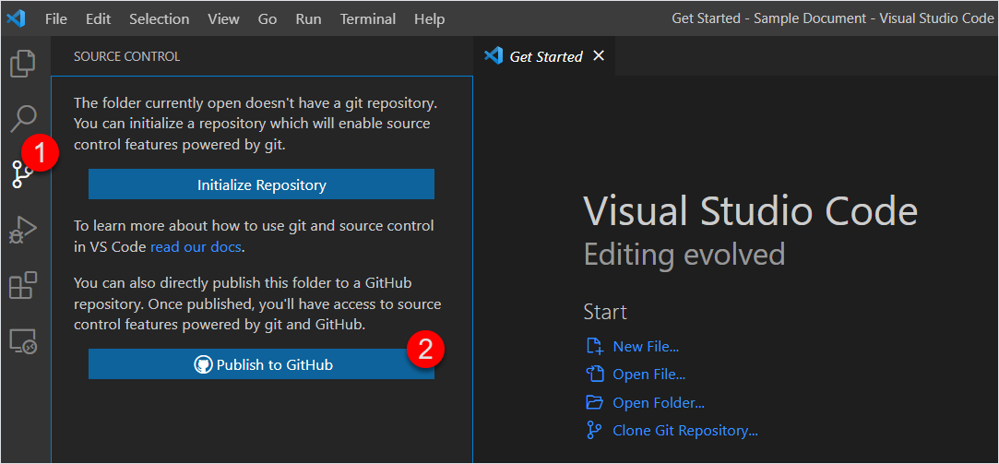The image size is (999, 464).
Task: Click the VS Code icon on Get Started tab
Action: pyautogui.click(x=494, y=56)
